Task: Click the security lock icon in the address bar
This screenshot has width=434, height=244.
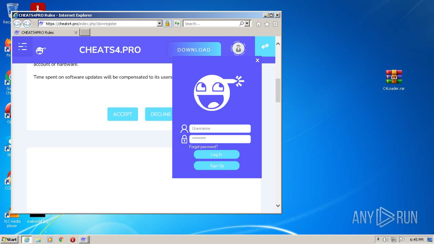Action: [167, 24]
